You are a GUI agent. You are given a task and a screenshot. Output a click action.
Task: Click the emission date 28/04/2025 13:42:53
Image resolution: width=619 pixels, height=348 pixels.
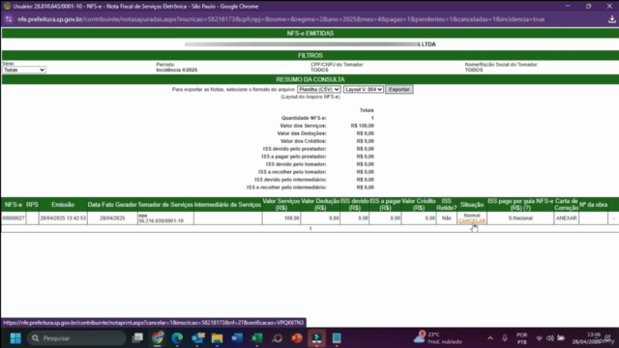[63, 218]
